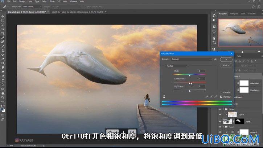This screenshot has height=148, width=263.
Task: Switch to the Color panel tab
Action: (243, 14)
